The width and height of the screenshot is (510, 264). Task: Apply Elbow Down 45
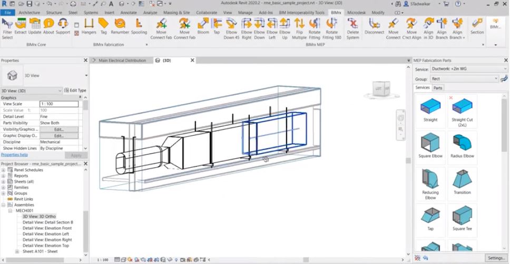click(231, 28)
